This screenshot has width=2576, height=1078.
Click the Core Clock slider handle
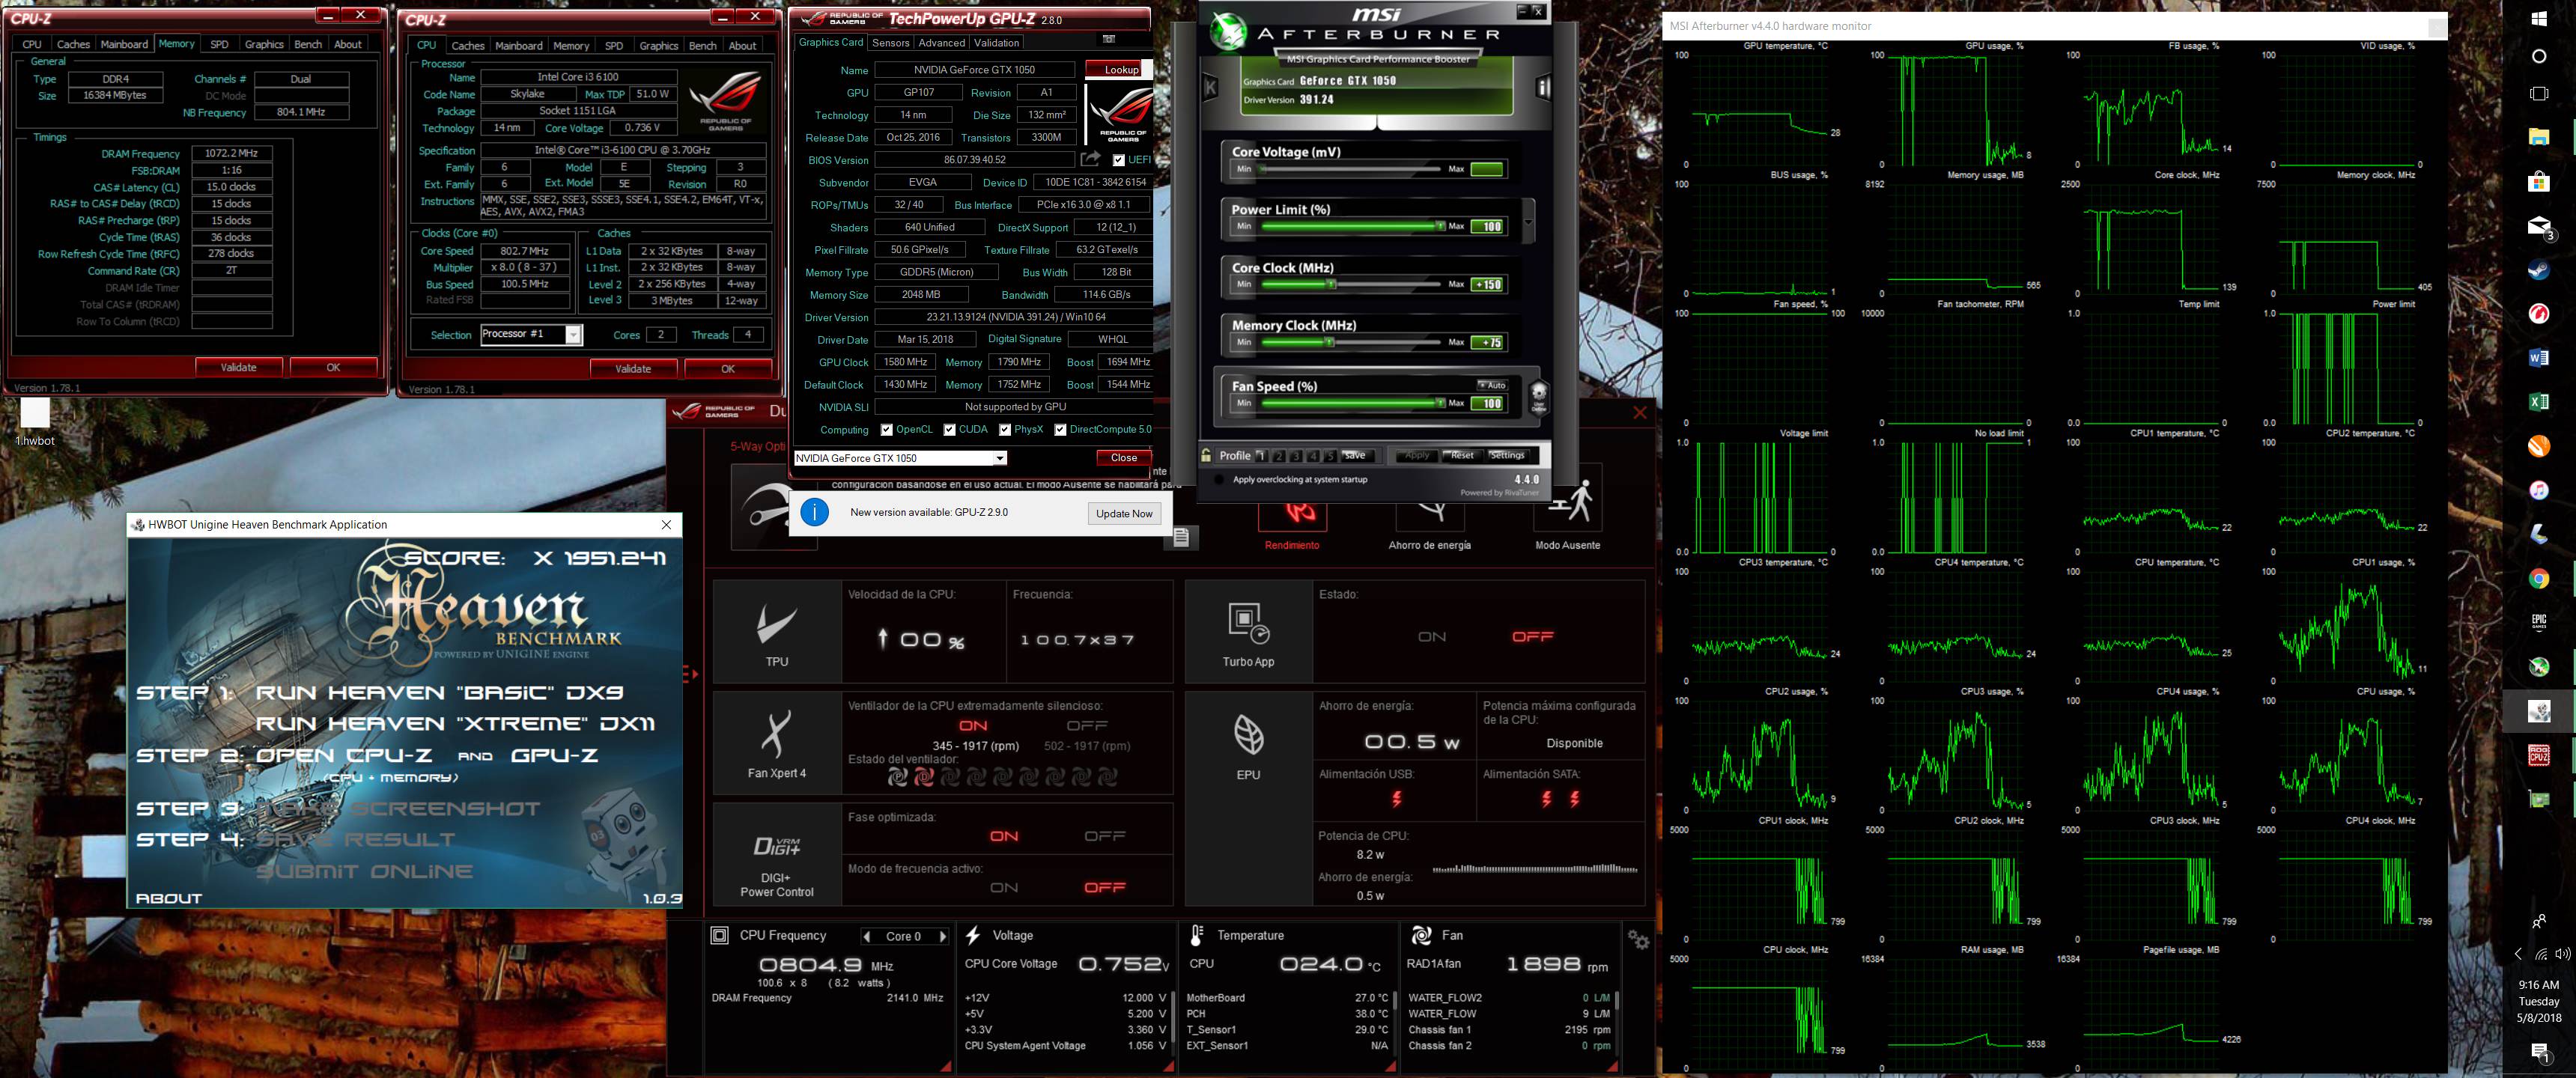[1331, 284]
